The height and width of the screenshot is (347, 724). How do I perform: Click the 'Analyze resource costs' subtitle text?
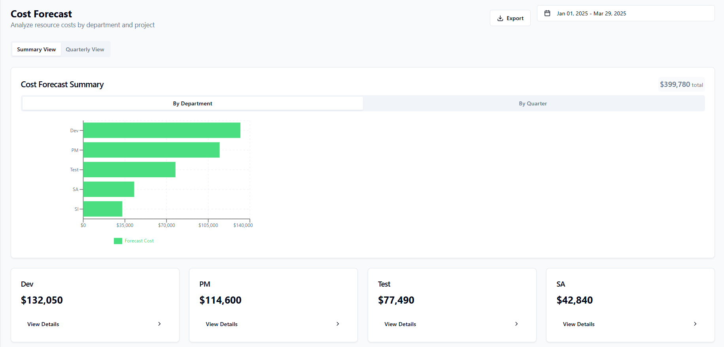83,25
